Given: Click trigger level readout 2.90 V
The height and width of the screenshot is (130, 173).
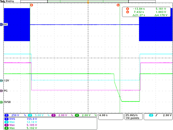Looking at the screenshot, I should click(158, 117).
